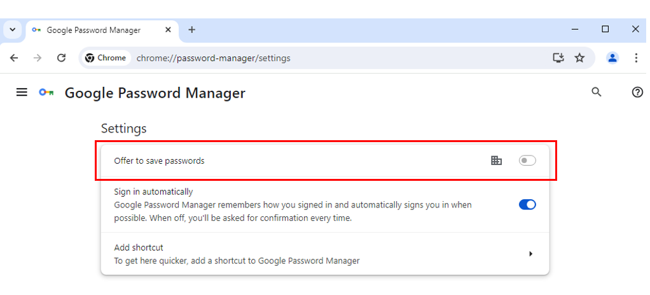Open Chrome's three-dot menu
Viewport: 650px width, 295px height.
636,58
